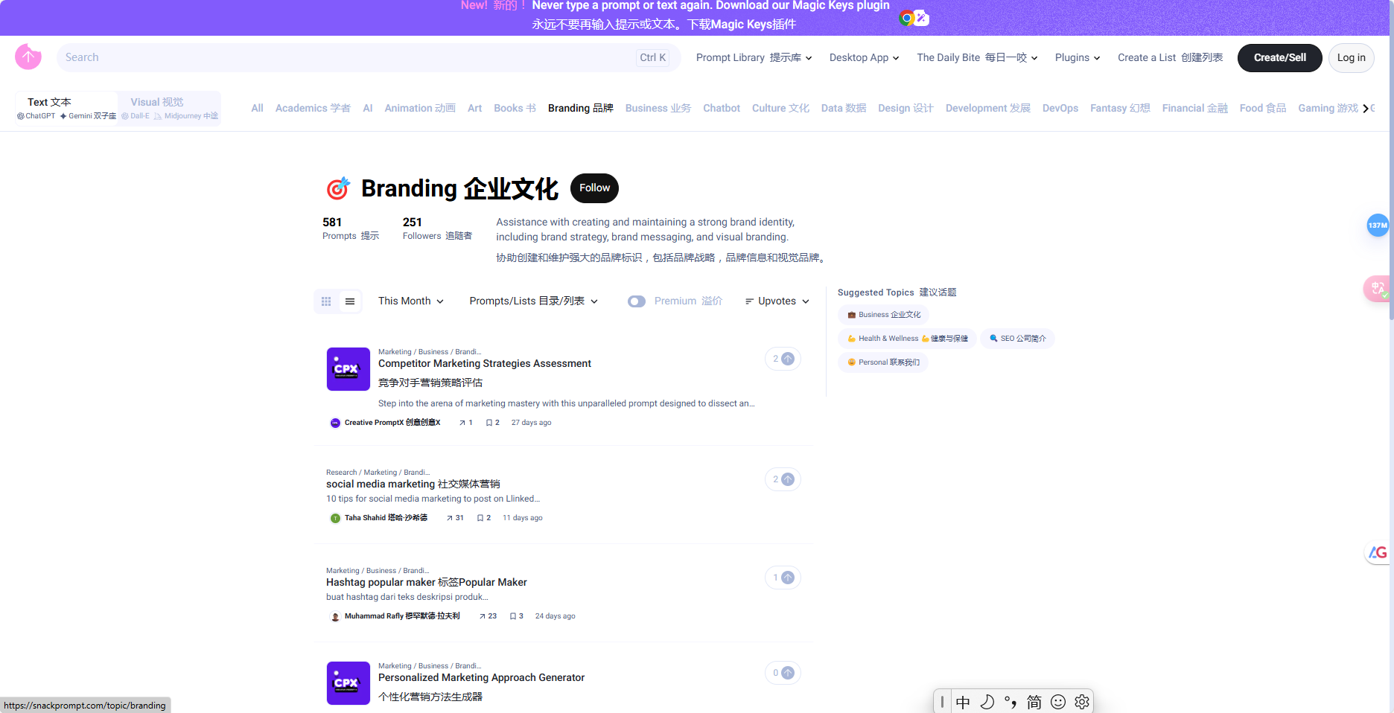The width and height of the screenshot is (1394, 713).
Task: Click the Snack Prompt logo icon
Action: [28, 57]
